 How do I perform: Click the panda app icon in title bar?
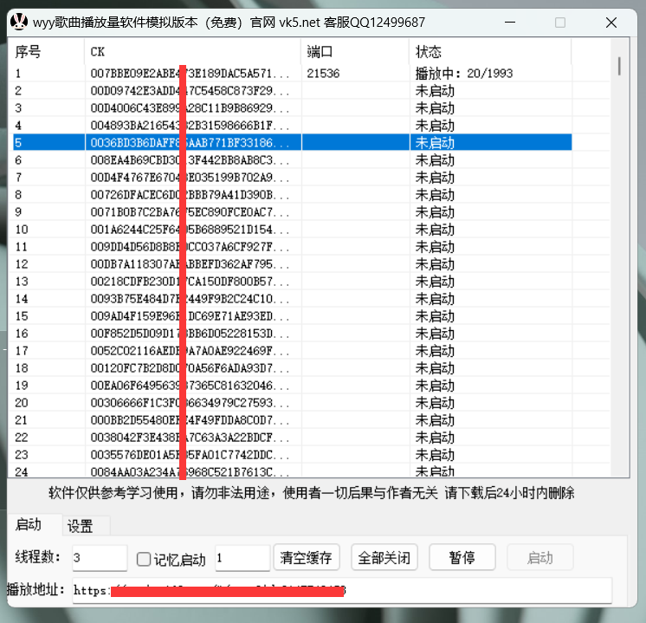pos(19,22)
